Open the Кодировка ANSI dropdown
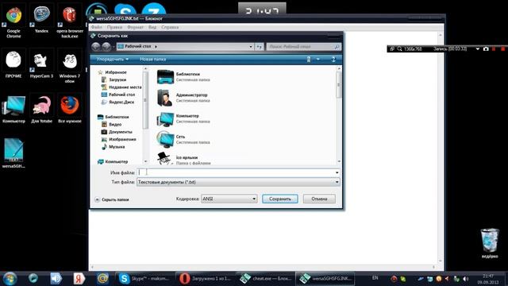 pyautogui.click(x=229, y=199)
